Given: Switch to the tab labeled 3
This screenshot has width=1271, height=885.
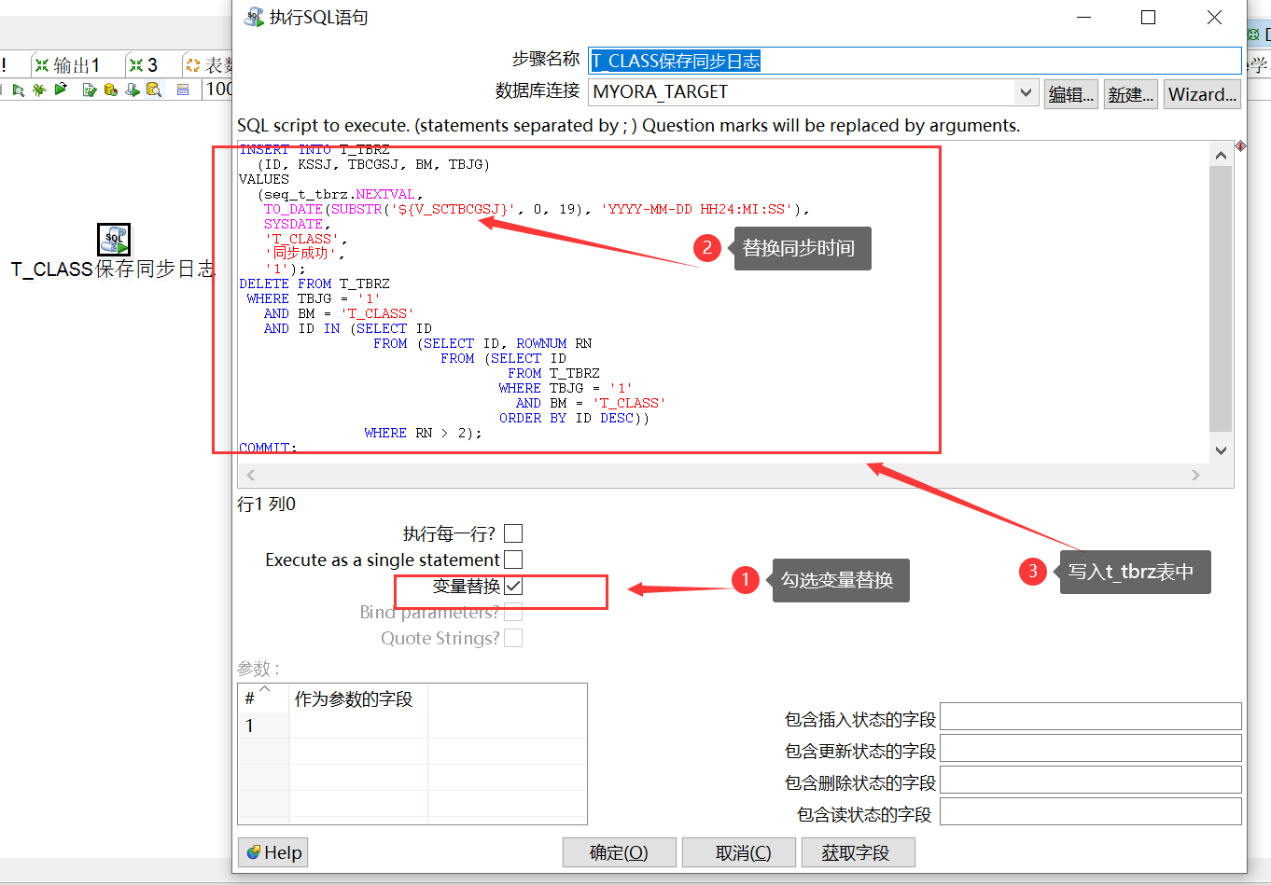Looking at the screenshot, I should 144,65.
